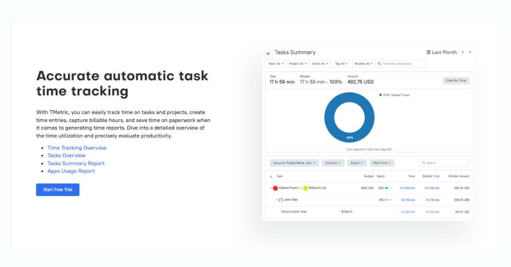Click the calendar icon next to Last Month
The height and width of the screenshot is (267, 511).
tap(429, 52)
